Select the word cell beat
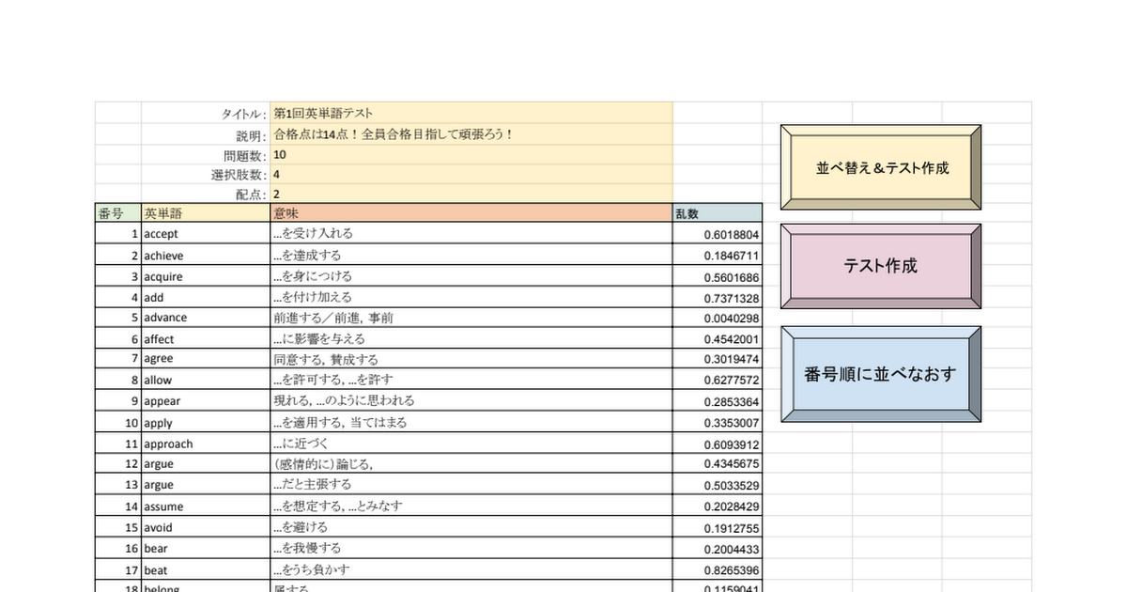Screen dimensions: 1127x592 pyautogui.click(x=206, y=569)
